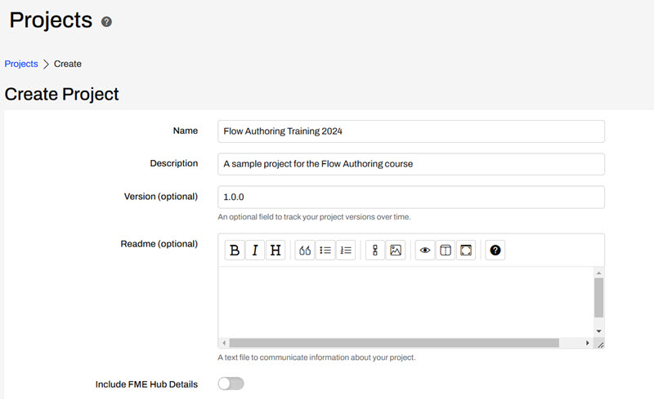Apply italic formatting in Readme toolbar
Viewport: 654px width, 399px height.
pyautogui.click(x=255, y=250)
